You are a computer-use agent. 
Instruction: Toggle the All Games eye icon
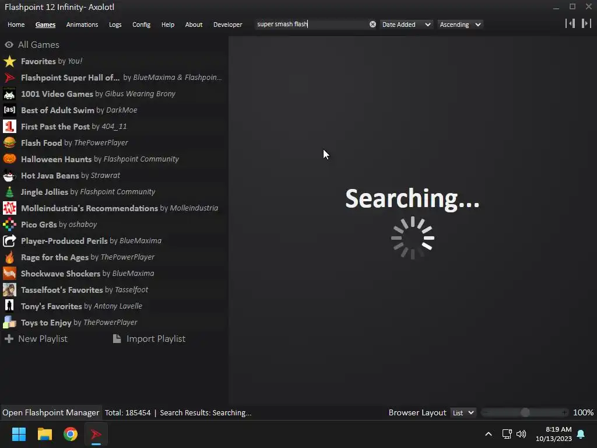[9, 45]
